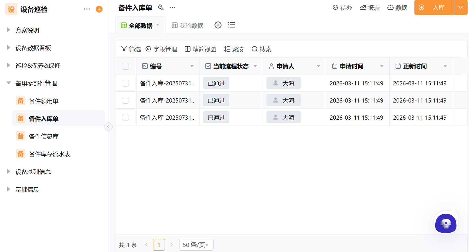The height and width of the screenshot is (252, 469).
Task: Expand the 设备基础信息 tree node
Action: [x=9, y=171]
